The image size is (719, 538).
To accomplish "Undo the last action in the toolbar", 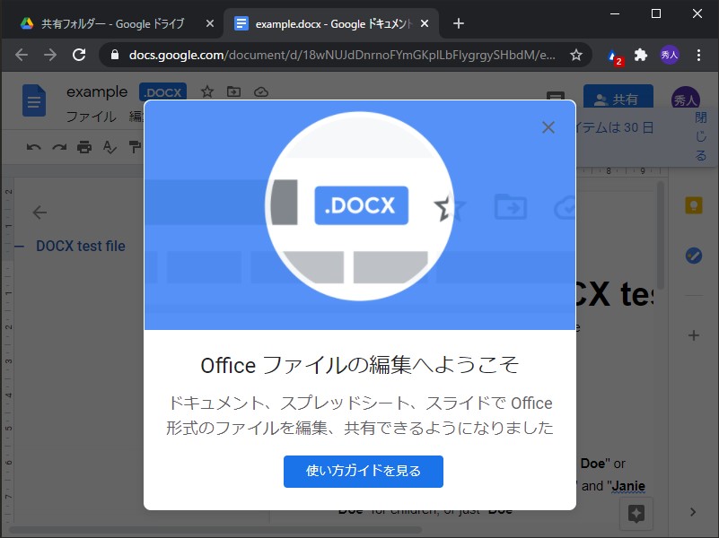I will (33, 147).
